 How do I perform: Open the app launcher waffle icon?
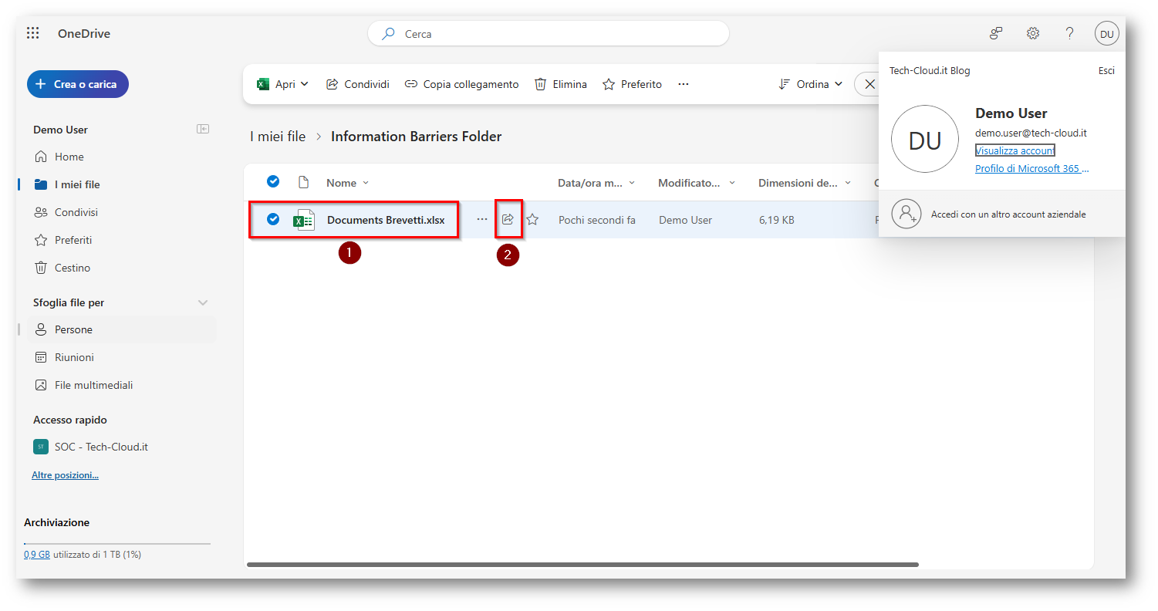(32, 33)
